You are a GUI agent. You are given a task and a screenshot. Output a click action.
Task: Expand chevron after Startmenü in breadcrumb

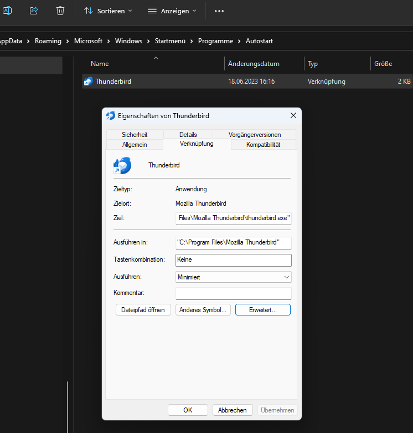coord(192,41)
